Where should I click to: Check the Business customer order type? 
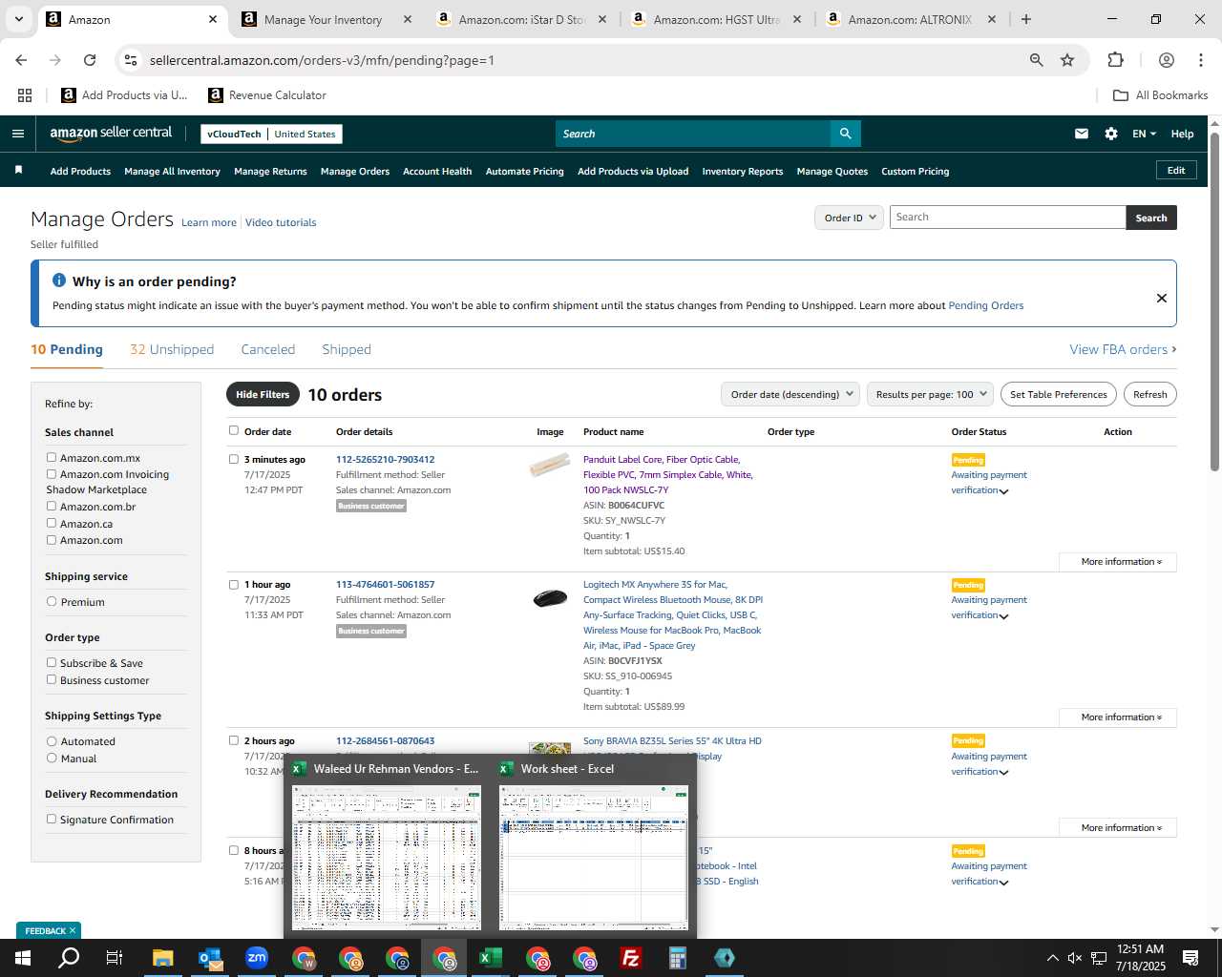pos(52,679)
